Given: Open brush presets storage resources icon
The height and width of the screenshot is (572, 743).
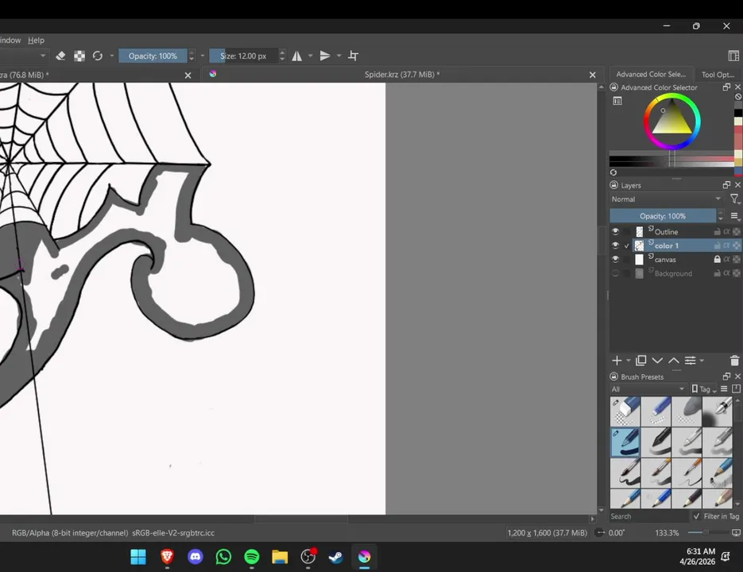Looking at the screenshot, I should coord(737,388).
